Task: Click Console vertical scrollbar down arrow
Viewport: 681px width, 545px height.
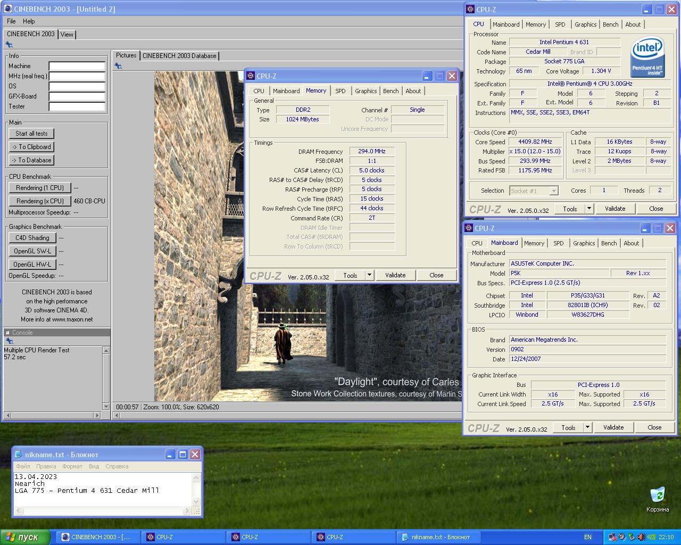Action: [x=106, y=407]
